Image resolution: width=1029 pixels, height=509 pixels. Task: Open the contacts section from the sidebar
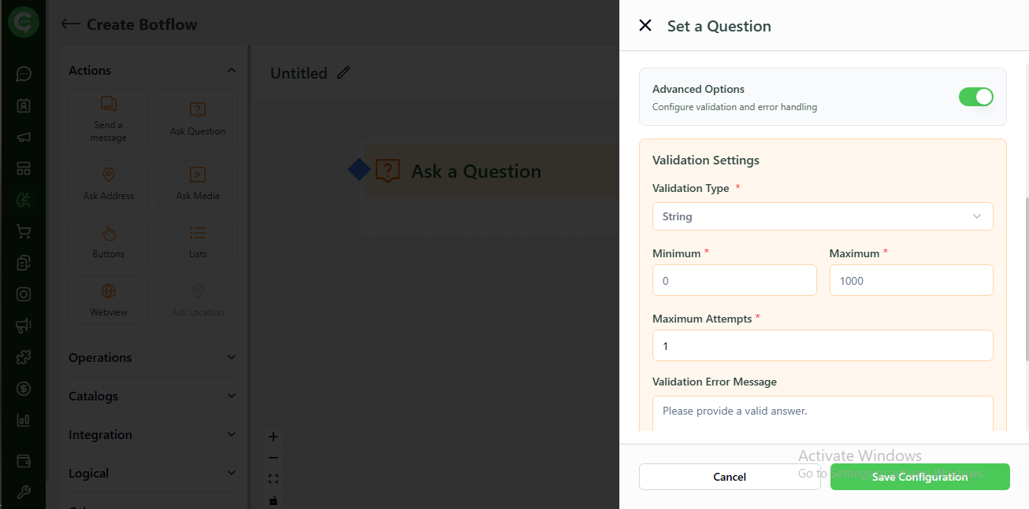click(23, 105)
